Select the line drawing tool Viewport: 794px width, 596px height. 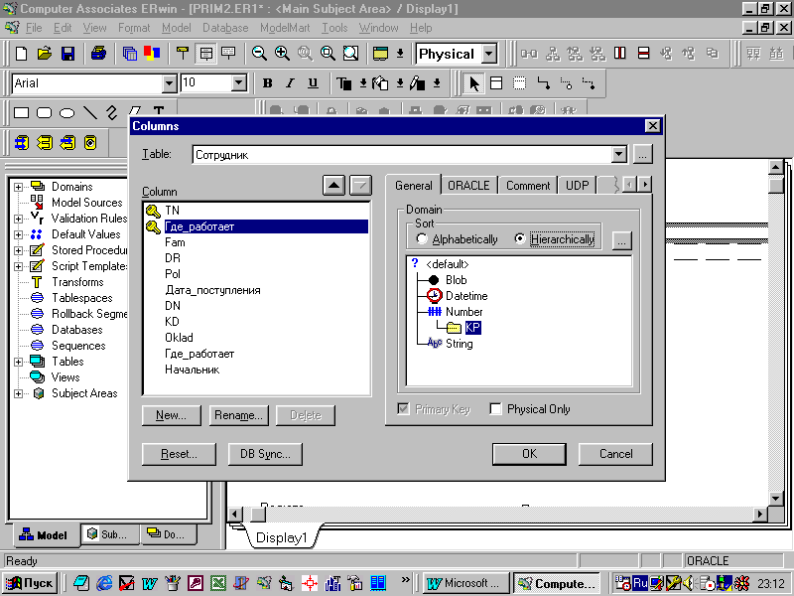coord(89,112)
